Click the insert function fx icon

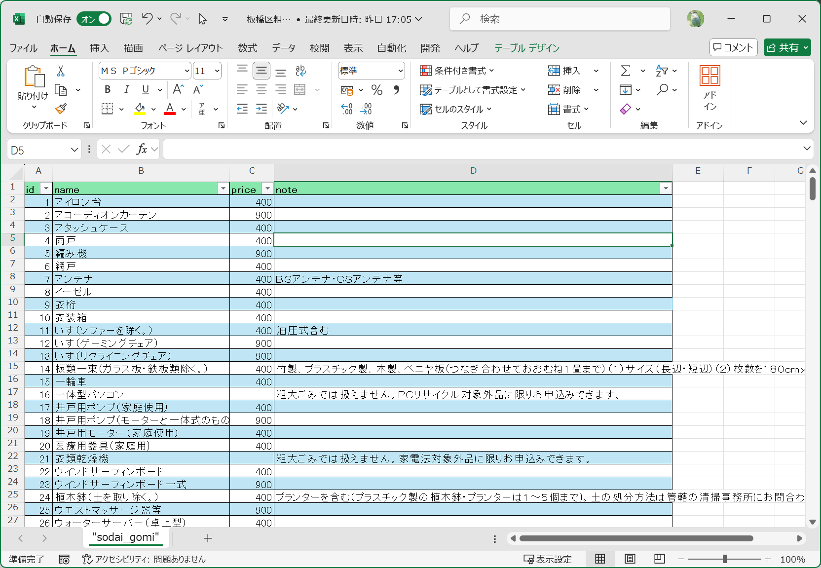click(142, 149)
